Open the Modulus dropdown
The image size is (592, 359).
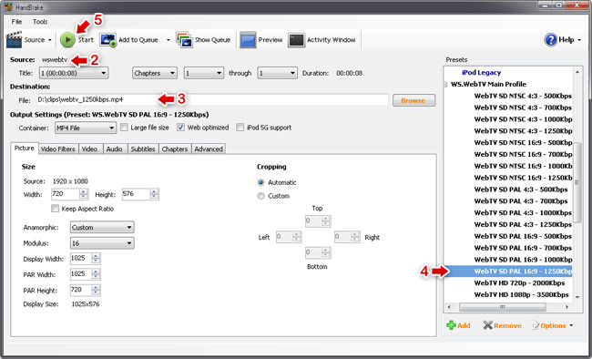tap(102, 243)
